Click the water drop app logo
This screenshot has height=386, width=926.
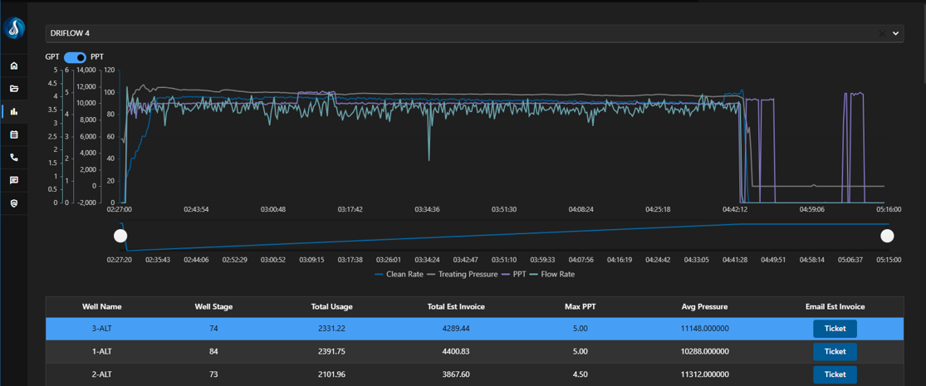(14, 29)
